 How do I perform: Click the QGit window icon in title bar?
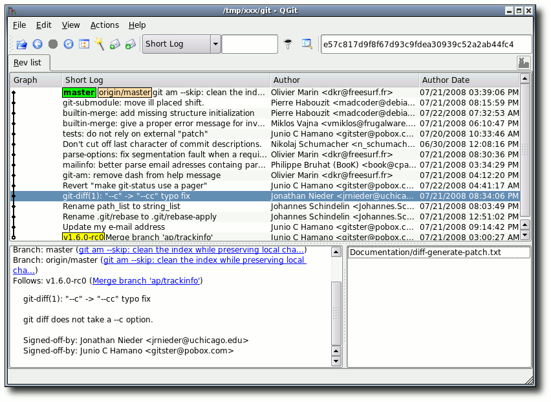[x=13, y=10]
